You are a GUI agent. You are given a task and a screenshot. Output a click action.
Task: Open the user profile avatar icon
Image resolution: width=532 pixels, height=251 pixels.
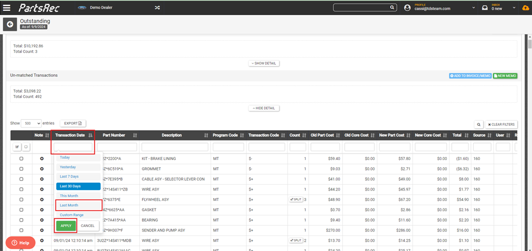point(408,8)
